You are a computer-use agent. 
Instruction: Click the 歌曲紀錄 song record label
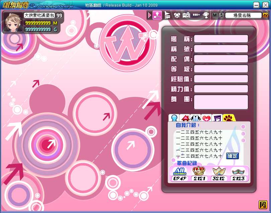click(x=187, y=163)
